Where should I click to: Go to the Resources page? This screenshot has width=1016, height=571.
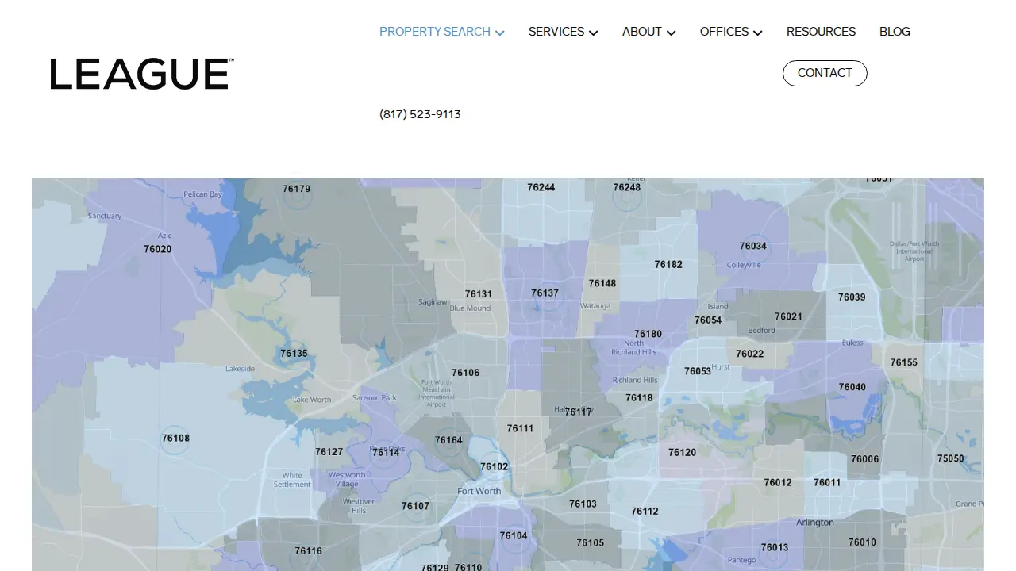821,32
